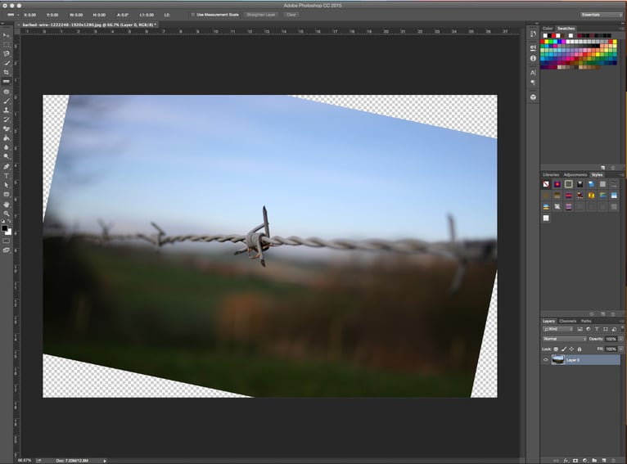Add a layer style with fx button

point(566,461)
